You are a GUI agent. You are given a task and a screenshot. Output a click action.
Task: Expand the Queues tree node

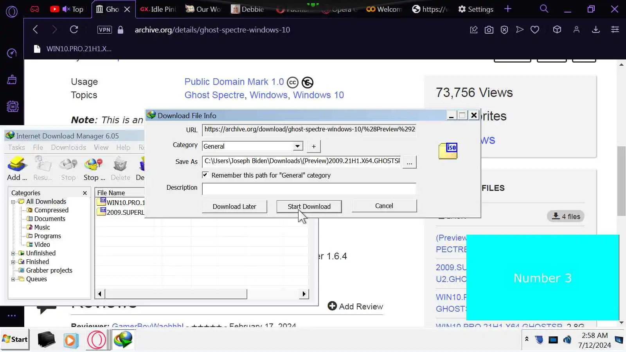[13, 279]
